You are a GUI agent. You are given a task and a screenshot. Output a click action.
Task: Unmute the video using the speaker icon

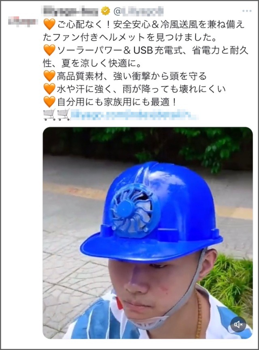(x=238, y=324)
